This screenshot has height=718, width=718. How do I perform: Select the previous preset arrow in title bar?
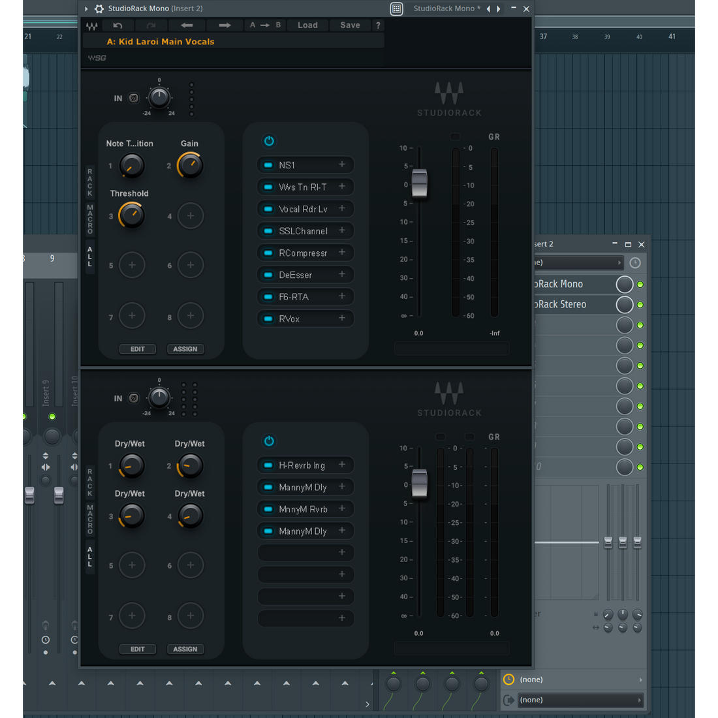point(488,8)
